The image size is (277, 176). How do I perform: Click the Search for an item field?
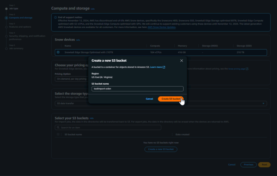pos(108,127)
